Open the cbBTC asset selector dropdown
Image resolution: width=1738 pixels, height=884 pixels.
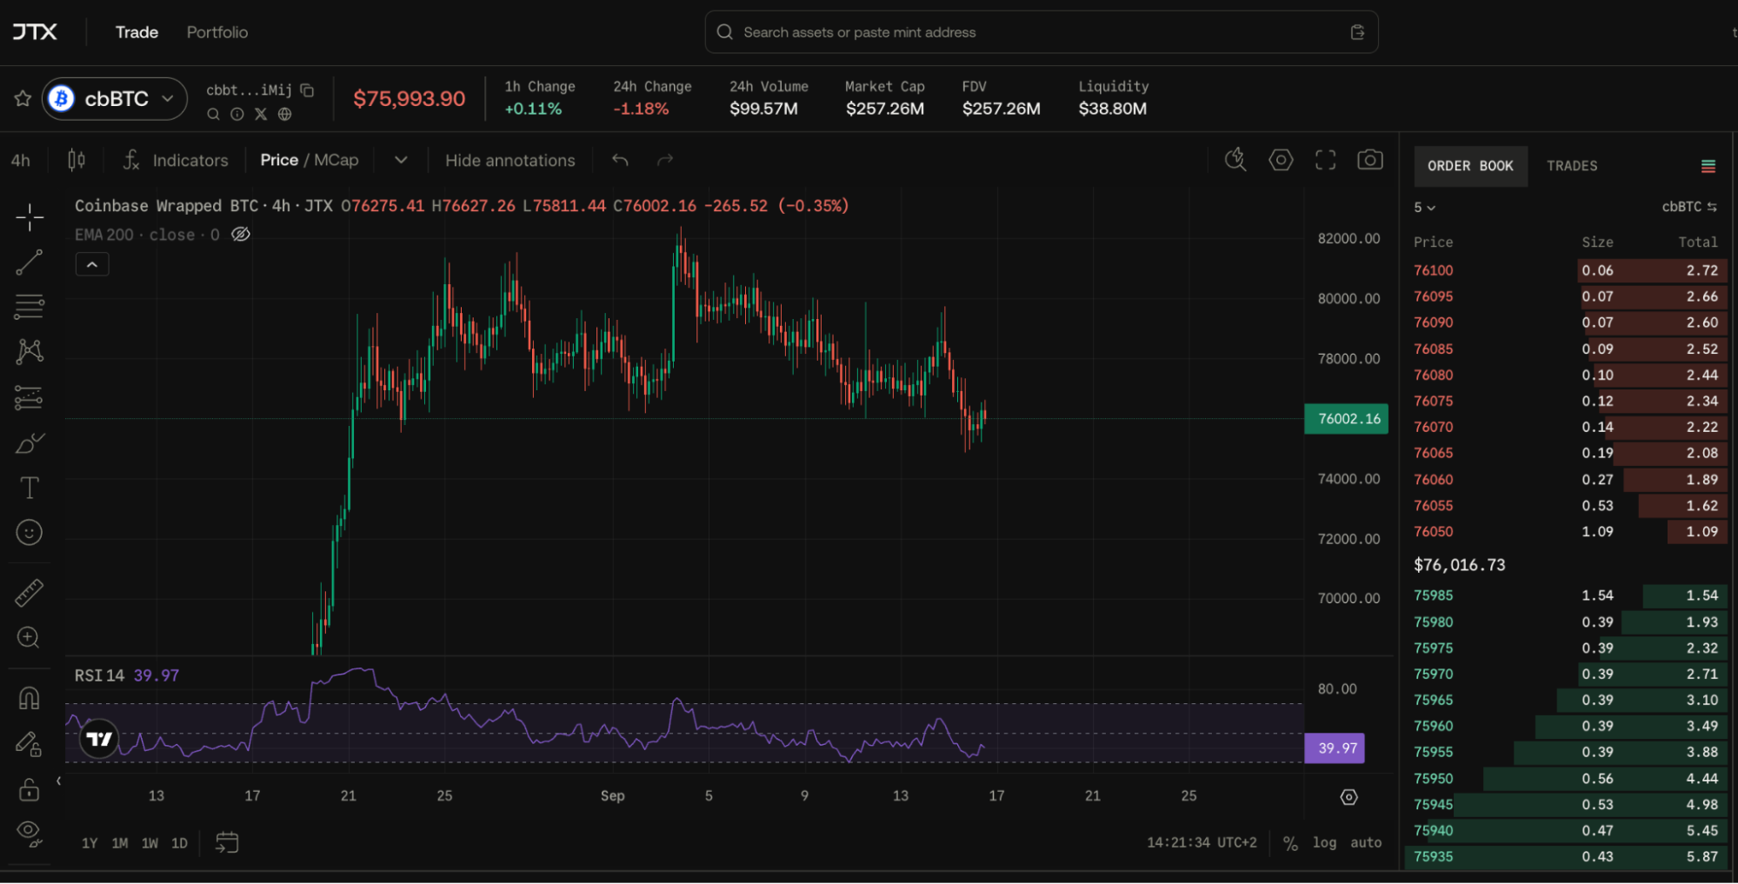116,99
